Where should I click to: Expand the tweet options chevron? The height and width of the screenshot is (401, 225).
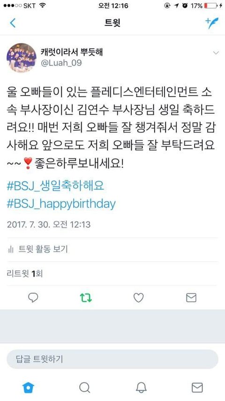(x=216, y=53)
